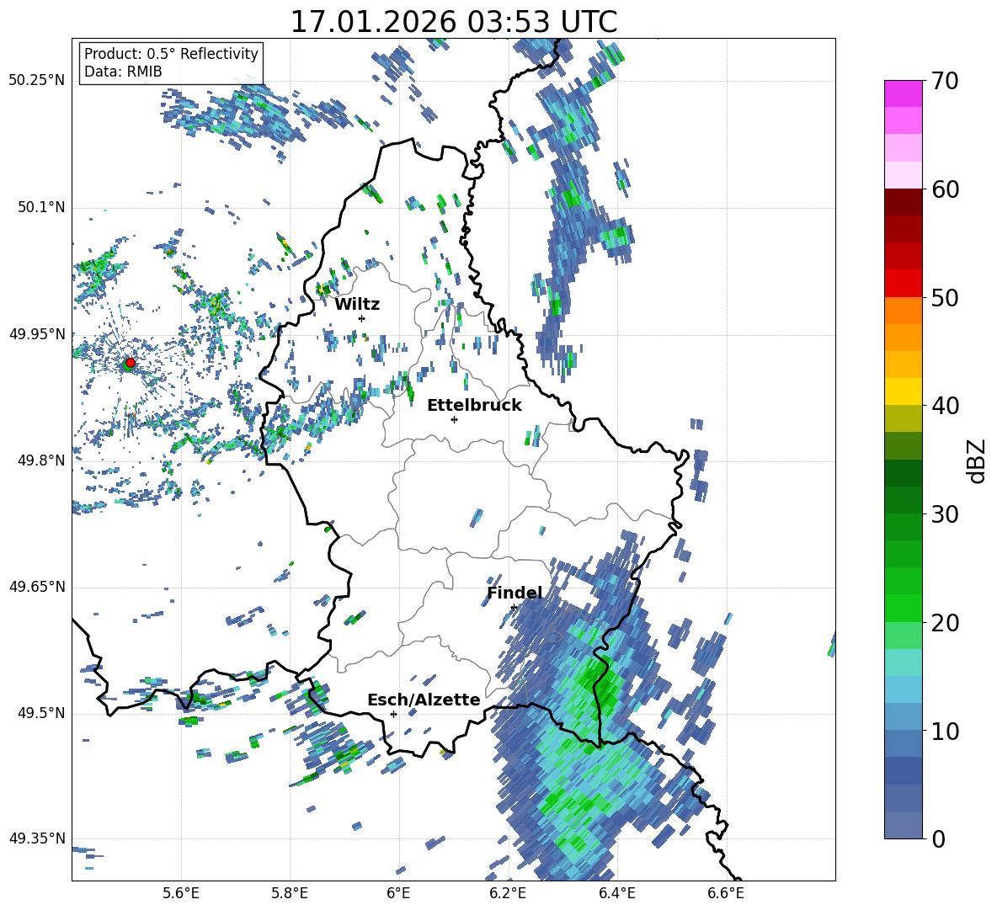Screen dimensions: 997x910
Task: Click the 6.6°E longitude label
Action: tap(726, 893)
